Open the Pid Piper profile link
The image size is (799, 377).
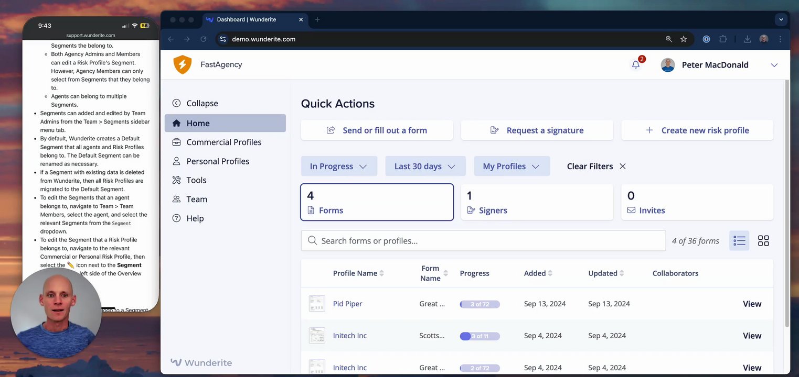347,304
